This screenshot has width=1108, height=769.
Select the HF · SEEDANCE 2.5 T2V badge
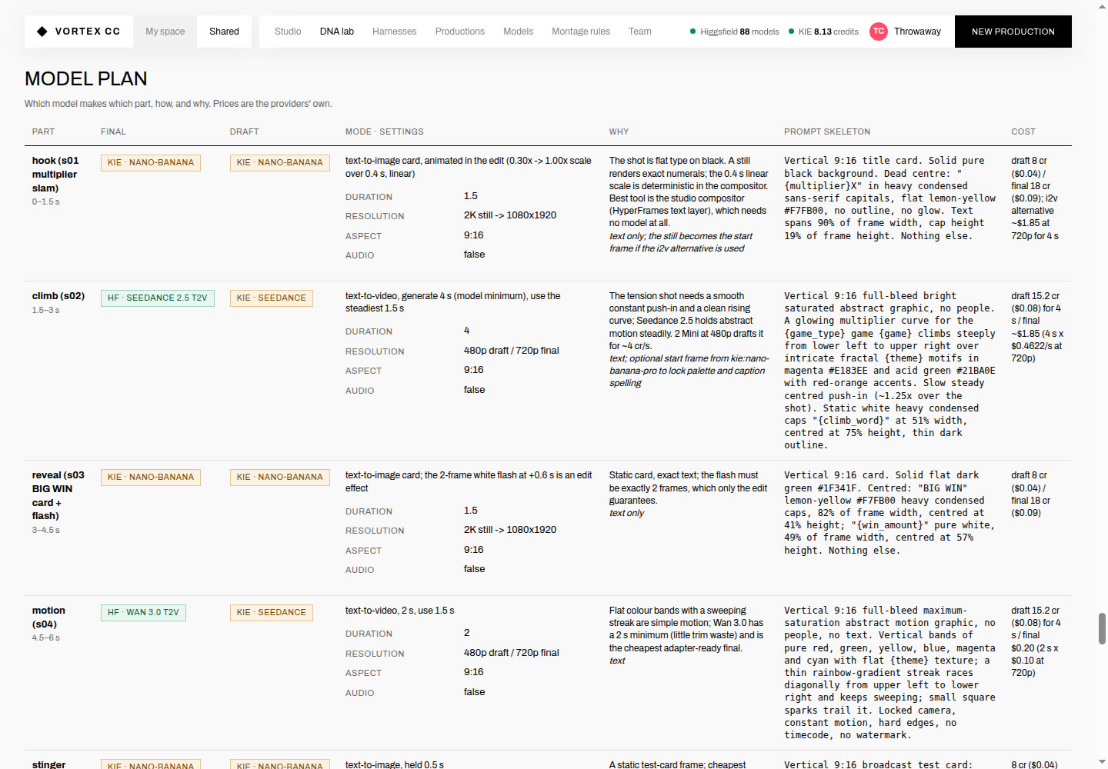pyautogui.click(x=158, y=298)
